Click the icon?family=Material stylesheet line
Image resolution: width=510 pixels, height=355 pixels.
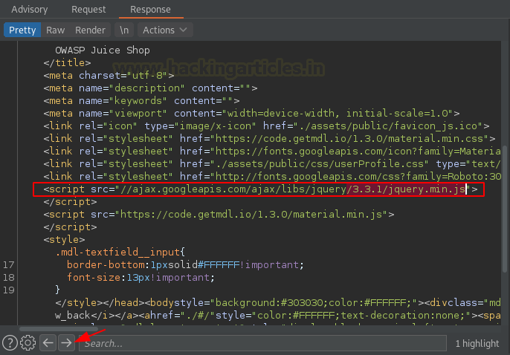pyautogui.click(x=272, y=151)
